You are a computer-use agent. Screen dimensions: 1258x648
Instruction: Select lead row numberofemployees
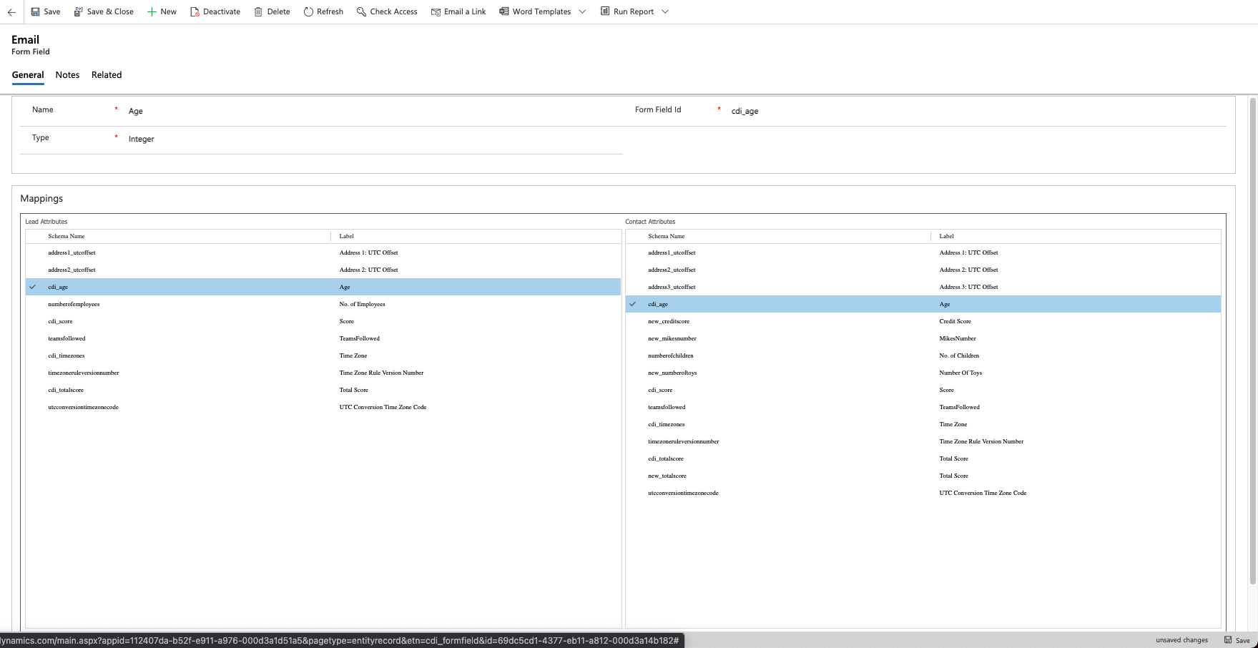point(323,304)
